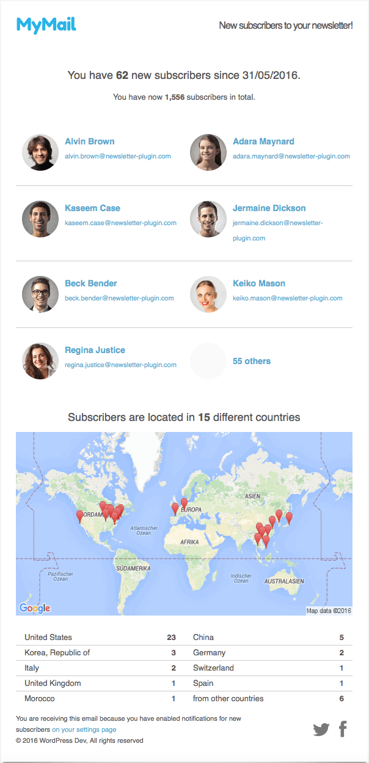
Task: Follow the 'on your settings page' link
Action: 84,729
